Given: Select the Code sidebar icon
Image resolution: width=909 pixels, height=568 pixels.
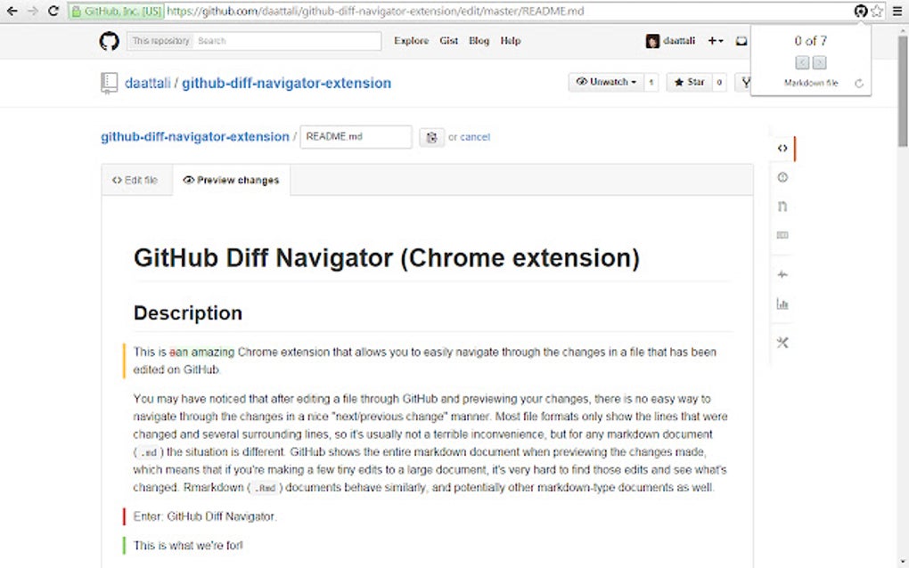Looking at the screenshot, I should click(782, 148).
